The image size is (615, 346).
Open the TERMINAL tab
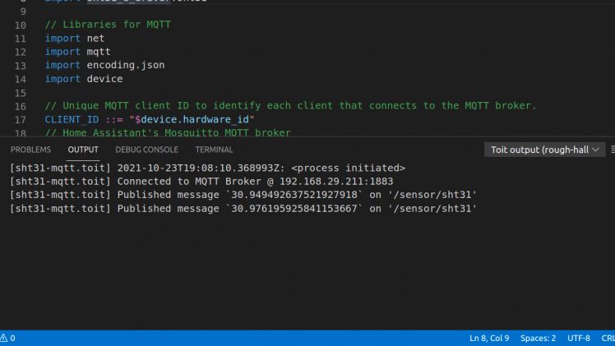pos(214,150)
